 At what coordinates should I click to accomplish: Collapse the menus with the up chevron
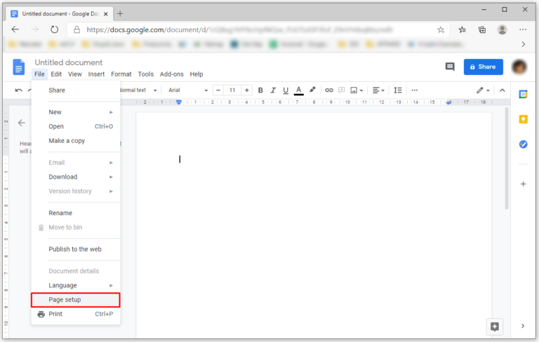click(503, 90)
